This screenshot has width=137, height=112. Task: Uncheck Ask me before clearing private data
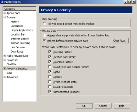tap(44, 41)
